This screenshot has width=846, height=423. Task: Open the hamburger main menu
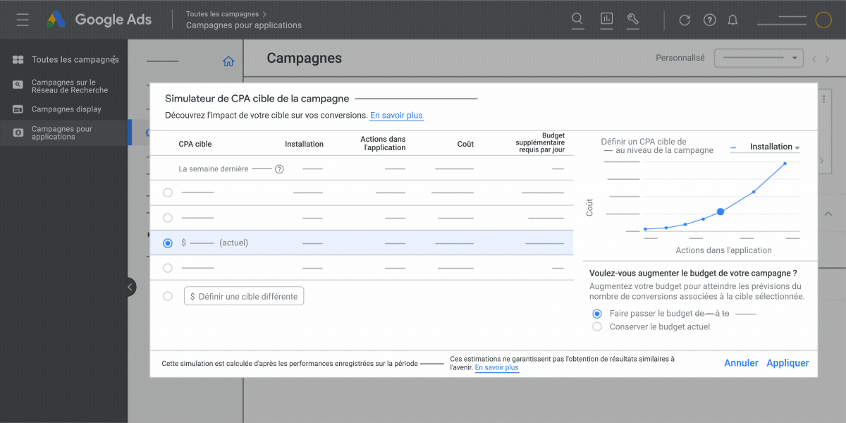[23, 20]
